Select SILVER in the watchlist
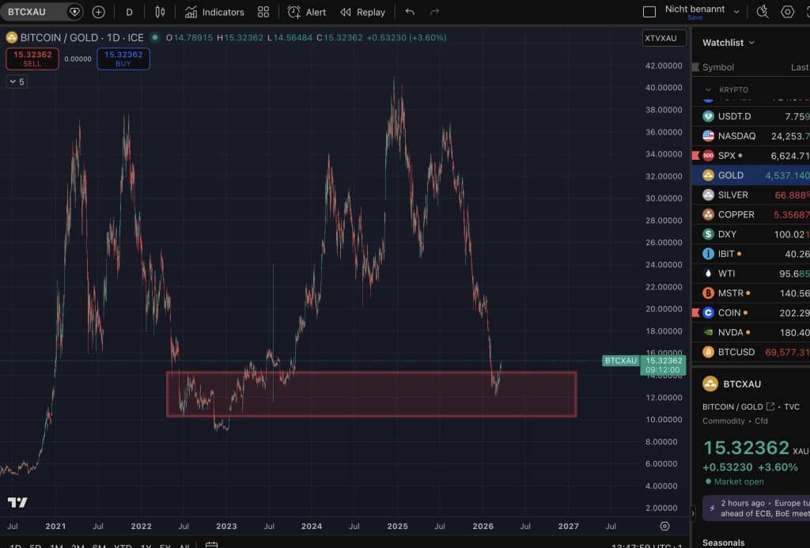Screen dimensions: 810x548 [x=751, y=195]
